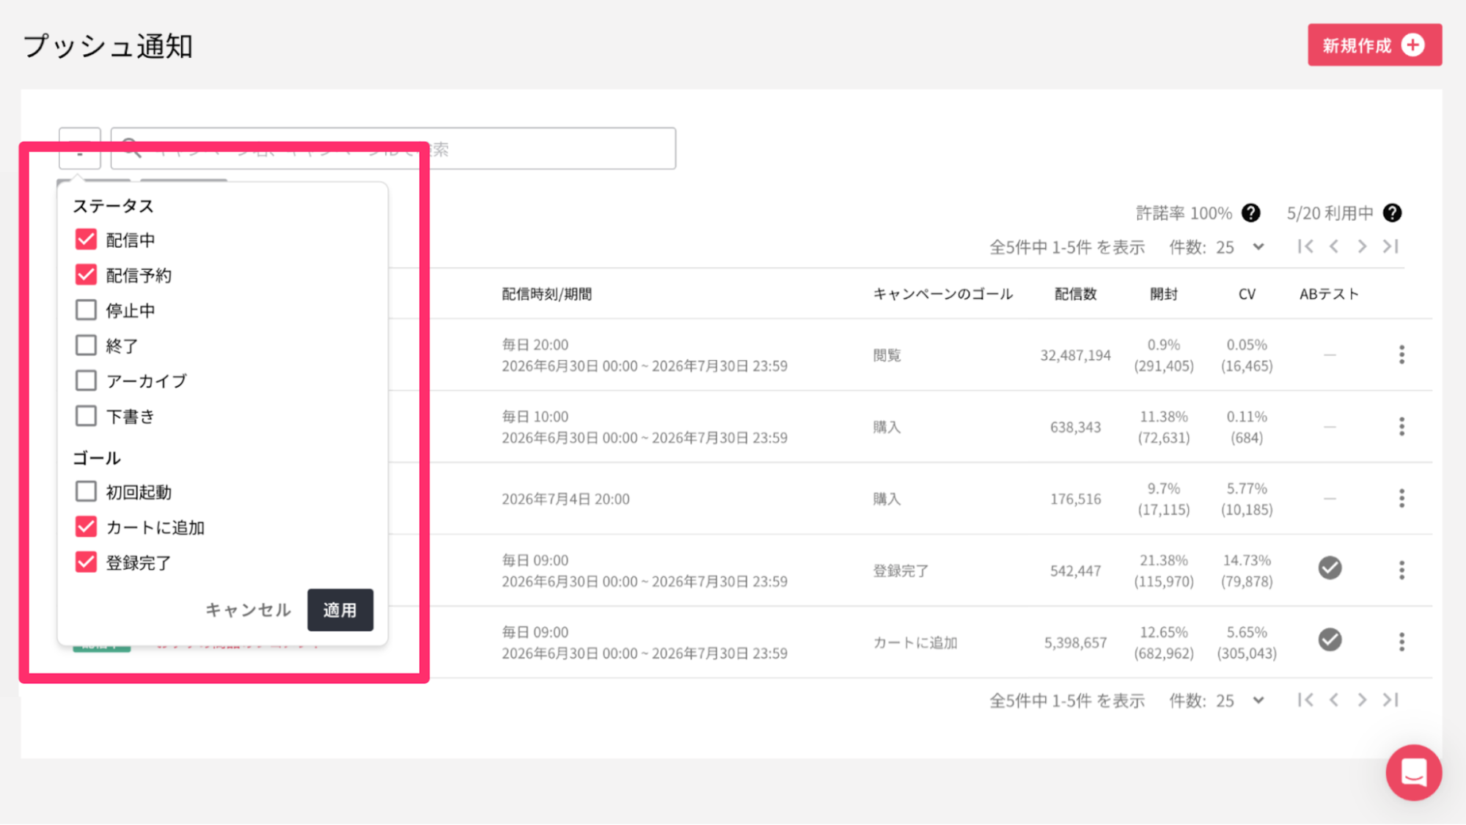Click the プッシュ通知 page title
Viewport: 1466px width, 825px height.
point(108,46)
